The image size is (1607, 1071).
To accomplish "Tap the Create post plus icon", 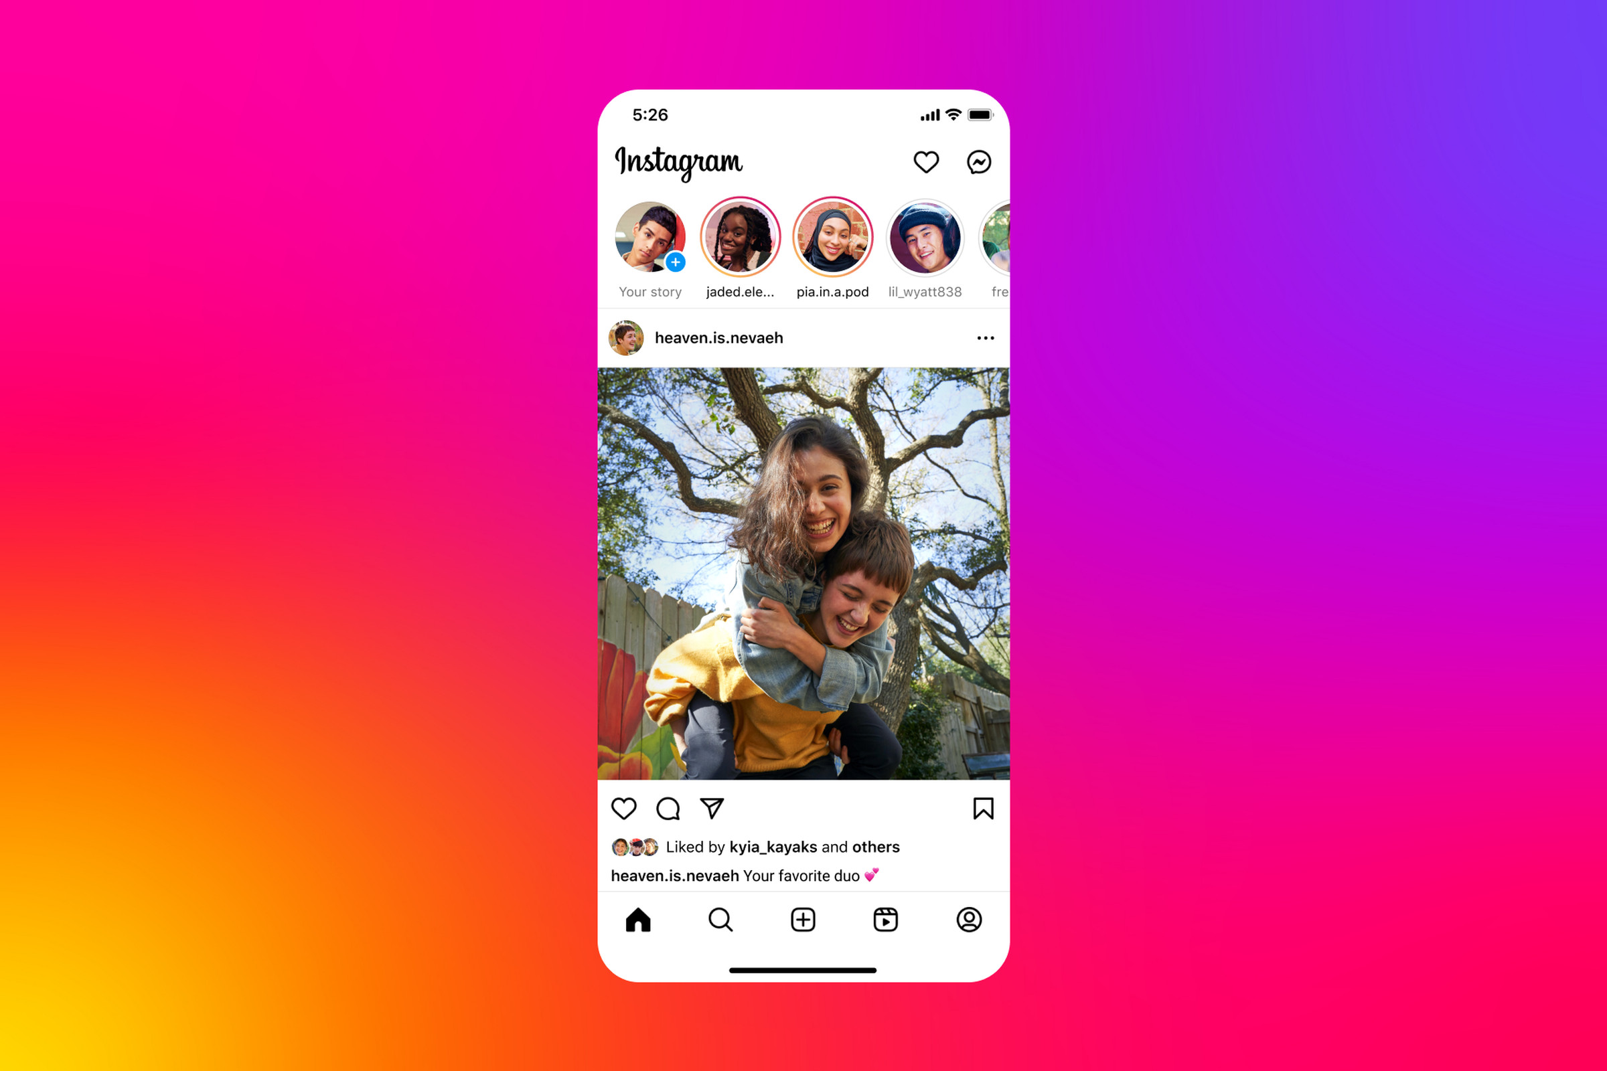I will [802, 918].
